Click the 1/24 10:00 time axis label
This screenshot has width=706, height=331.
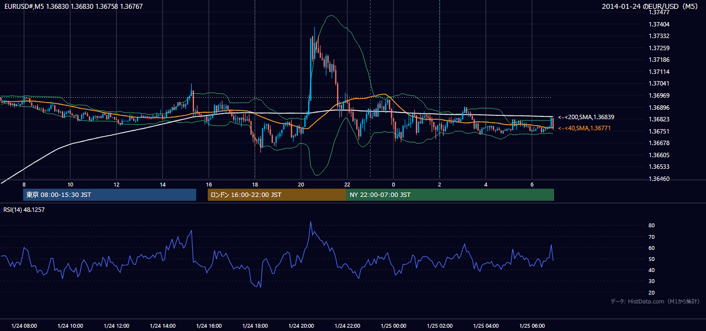coord(70,326)
